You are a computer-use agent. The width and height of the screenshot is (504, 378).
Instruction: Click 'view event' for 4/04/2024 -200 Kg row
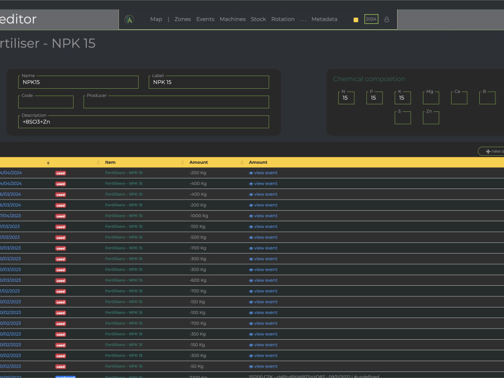(x=263, y=173)
